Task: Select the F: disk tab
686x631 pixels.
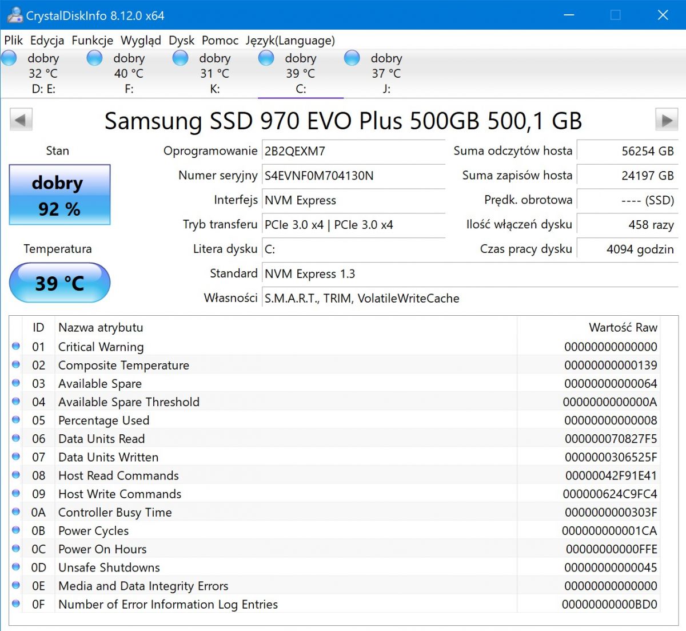Action: (129, 73)
